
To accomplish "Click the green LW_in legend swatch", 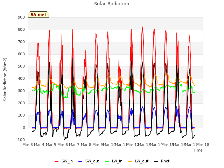I will click(107, 162).
